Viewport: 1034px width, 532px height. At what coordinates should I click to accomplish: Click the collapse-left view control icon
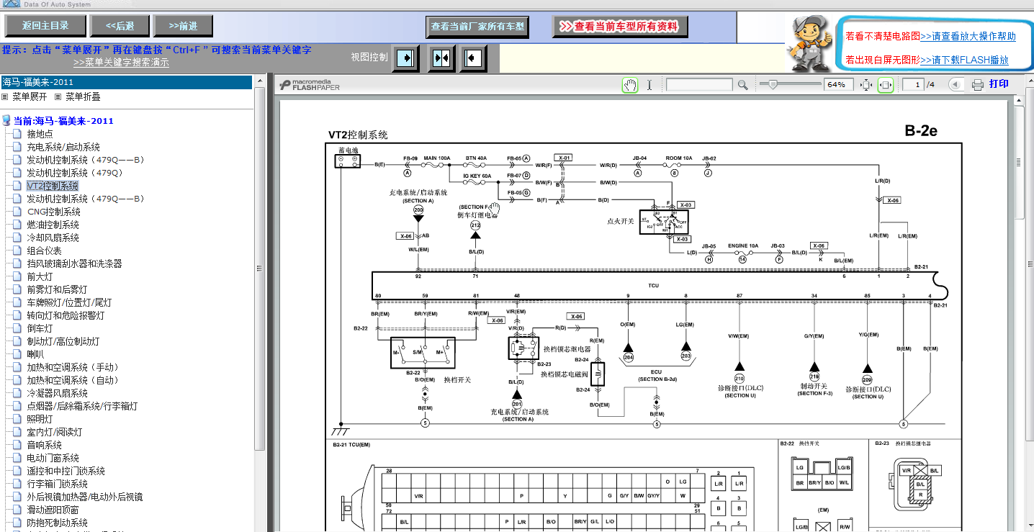pyautogui.click(x=473, y=58)
